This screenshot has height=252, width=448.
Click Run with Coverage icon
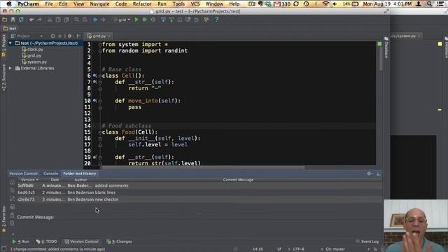[153, 20]
